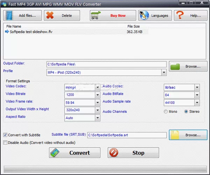Open the Video Frame rate dropdown
Image resolution: width=210 pixels, height=175 pixels.
point(98,103)
